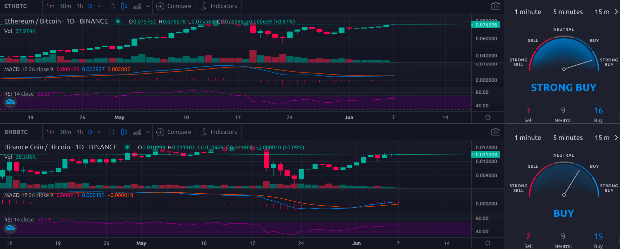Image resolution: width=620 pixels, height=249 pixels.
Task: Click ETHBTC MACD 12 26 close 9 legend
Action: (x=29, y=69)
